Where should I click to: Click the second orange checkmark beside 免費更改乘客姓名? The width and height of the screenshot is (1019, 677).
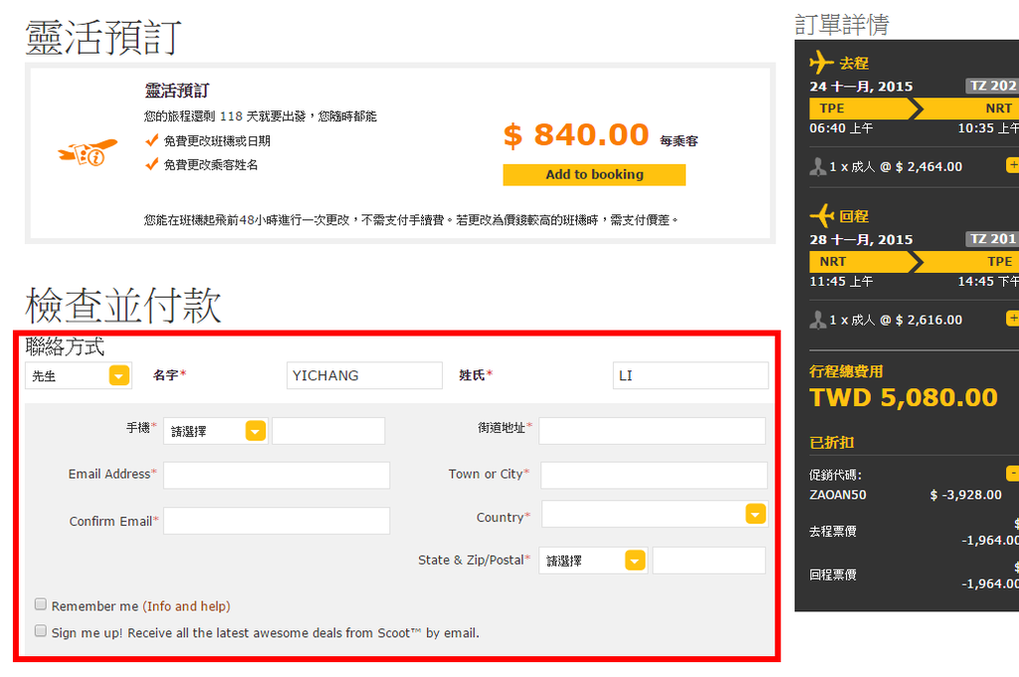pyautogui.click(x=152, y=164)
